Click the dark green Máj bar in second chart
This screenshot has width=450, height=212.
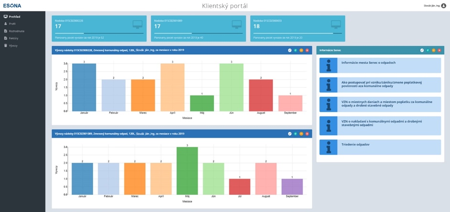187,170
